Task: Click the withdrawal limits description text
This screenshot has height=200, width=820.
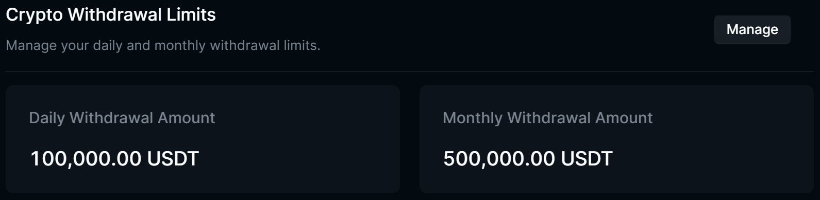Action: point(163,45)
